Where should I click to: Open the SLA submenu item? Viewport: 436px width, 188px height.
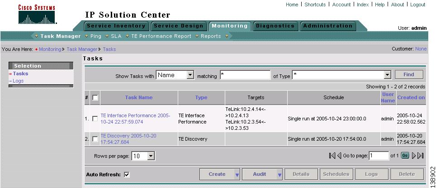[116, 36]
